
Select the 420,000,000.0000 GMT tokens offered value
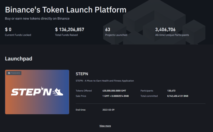114,91
